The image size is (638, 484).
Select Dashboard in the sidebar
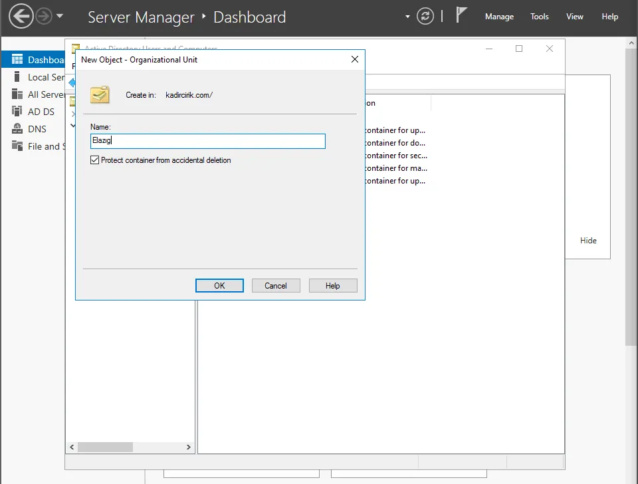[33, 60]
